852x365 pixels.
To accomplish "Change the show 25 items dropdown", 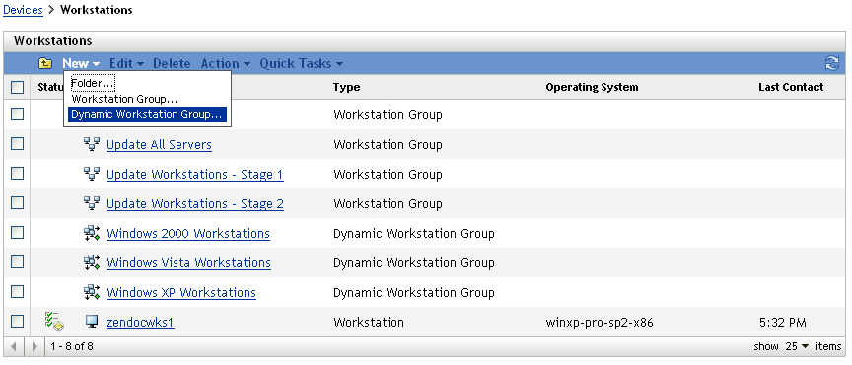I will tap(797, 346).
